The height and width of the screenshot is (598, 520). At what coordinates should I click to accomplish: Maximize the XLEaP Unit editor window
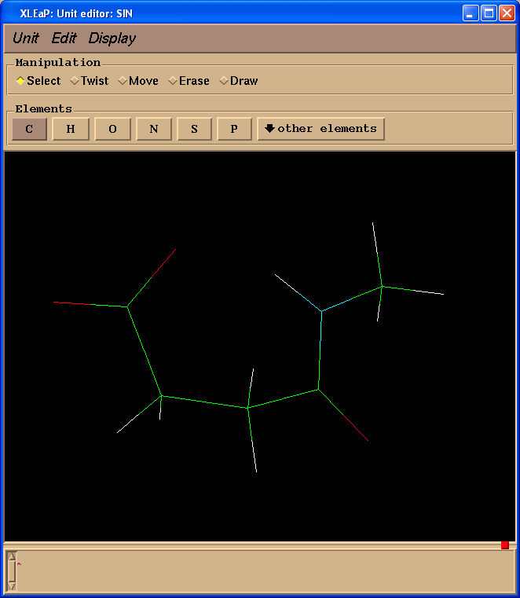pyautogui.click(x=489, y=13)
